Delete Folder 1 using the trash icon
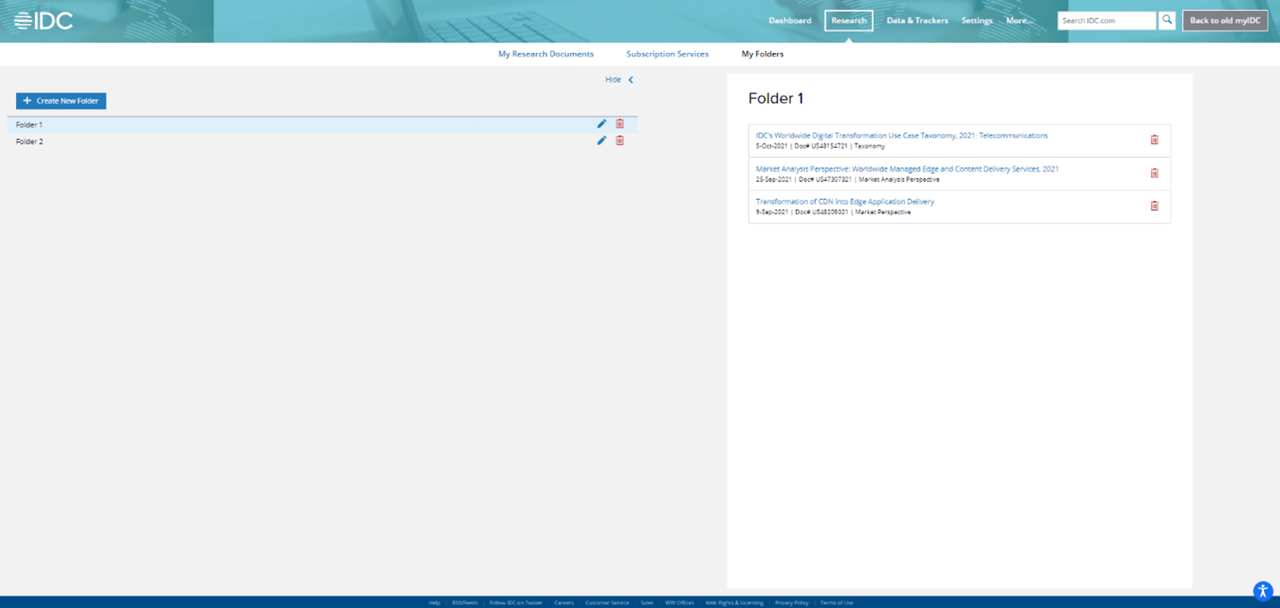Viewport: 1280px width, 608px height. click(x=619, y=124)
